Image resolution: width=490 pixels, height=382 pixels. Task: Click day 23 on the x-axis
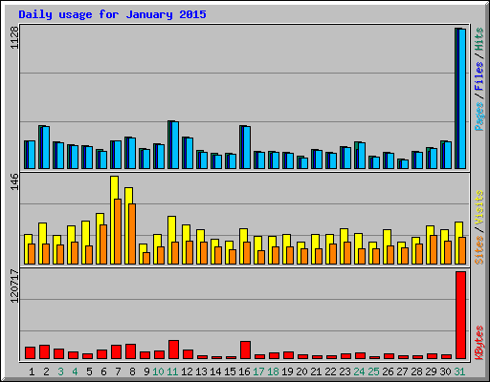coord(345,371)
